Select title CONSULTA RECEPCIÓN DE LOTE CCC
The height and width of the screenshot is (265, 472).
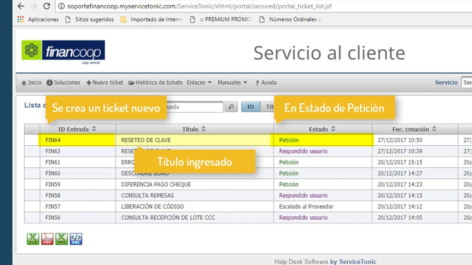point(168,218)
